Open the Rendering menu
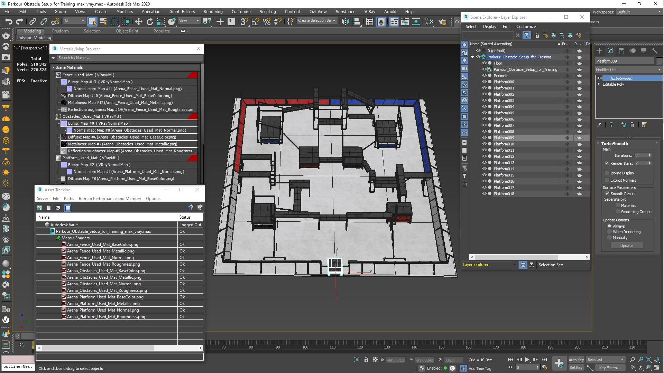This screenshot has height=373, width=664. click(x=213, y=11)
